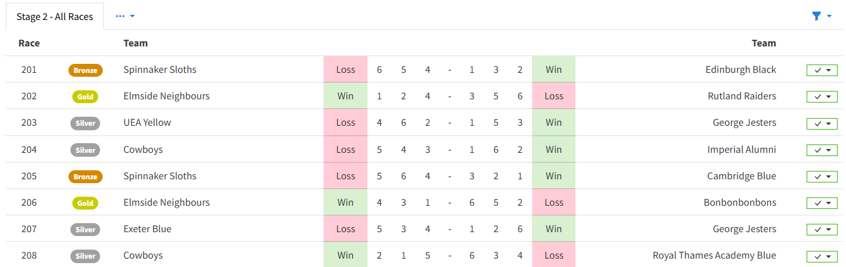846x267 pixels.
Task: Open the checkmark dropdown for race 206
Action: tap(822, 203)
